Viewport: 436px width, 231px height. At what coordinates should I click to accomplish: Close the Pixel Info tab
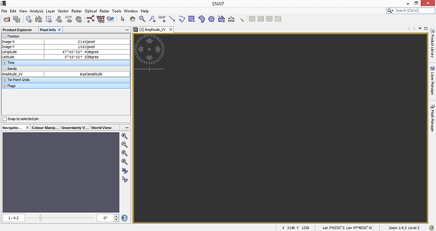pyautogui.click(x=59, y=30)
